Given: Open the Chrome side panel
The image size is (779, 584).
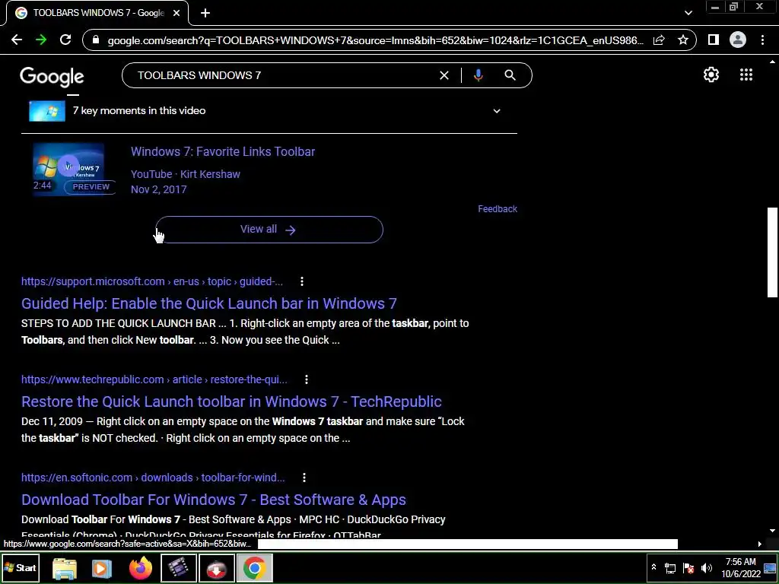Looking at the screenshot, I should [x=714, y=40].
